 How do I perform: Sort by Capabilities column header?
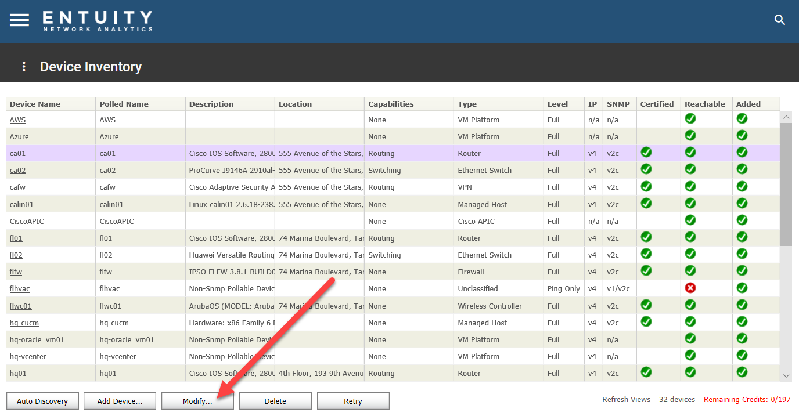tap(409, 104)
